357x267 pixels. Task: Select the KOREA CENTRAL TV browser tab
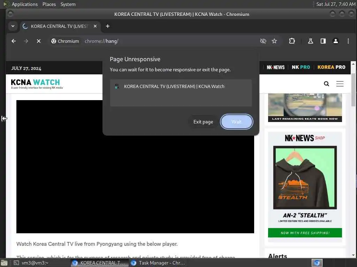(60, 26)
